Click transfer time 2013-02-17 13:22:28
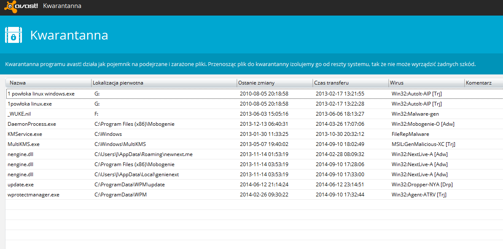This screenshot has width=503, height=249. click(x=340, y=104)
